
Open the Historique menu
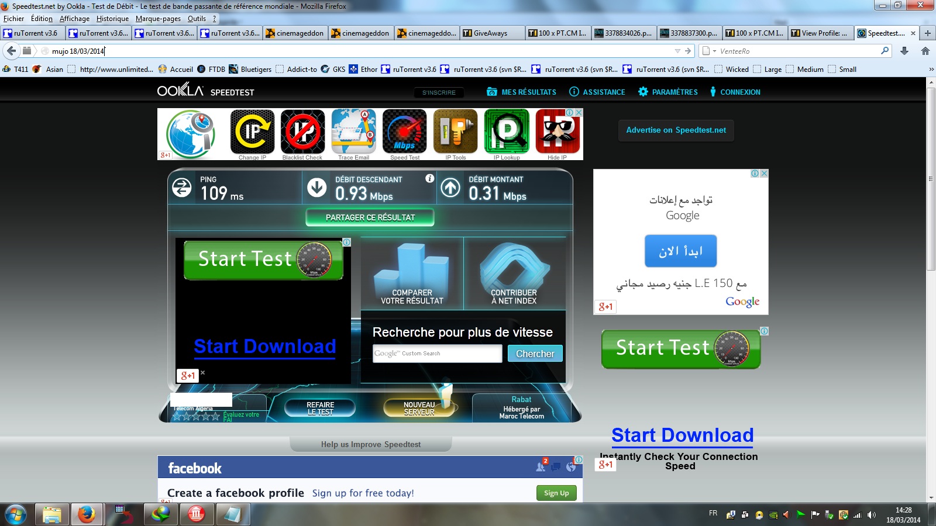pos(112,19)
